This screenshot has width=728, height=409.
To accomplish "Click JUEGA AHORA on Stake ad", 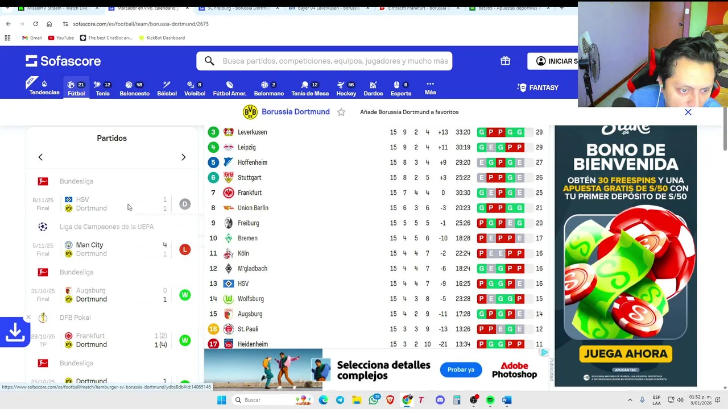I will [626, 354].
